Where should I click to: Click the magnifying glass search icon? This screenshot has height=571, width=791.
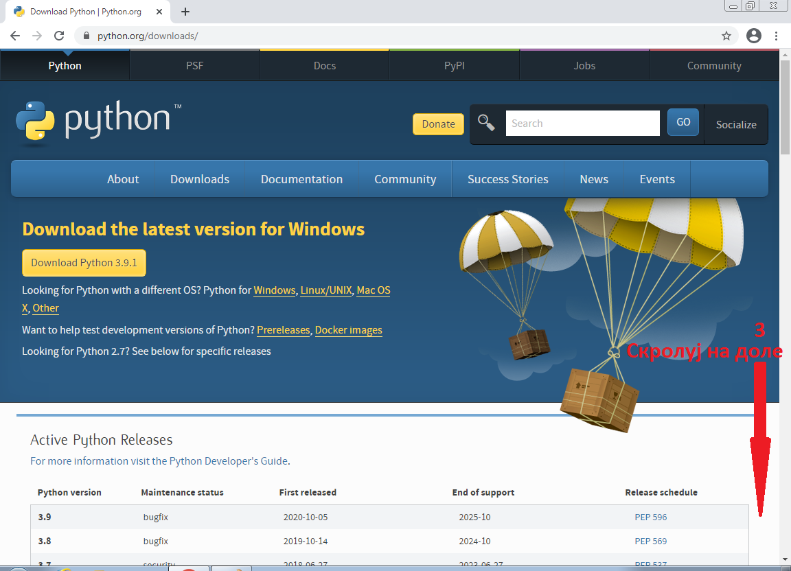487,124
